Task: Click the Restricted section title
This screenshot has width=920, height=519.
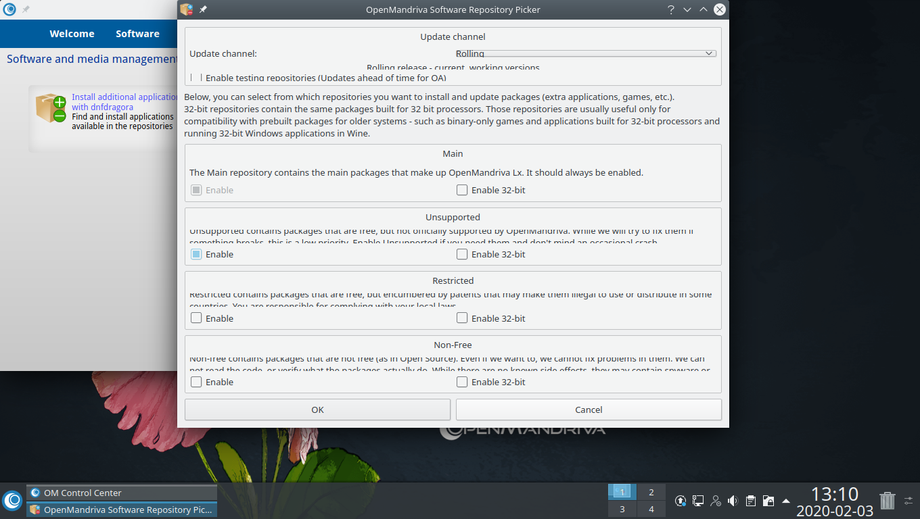Action: [x=453, y=280]
